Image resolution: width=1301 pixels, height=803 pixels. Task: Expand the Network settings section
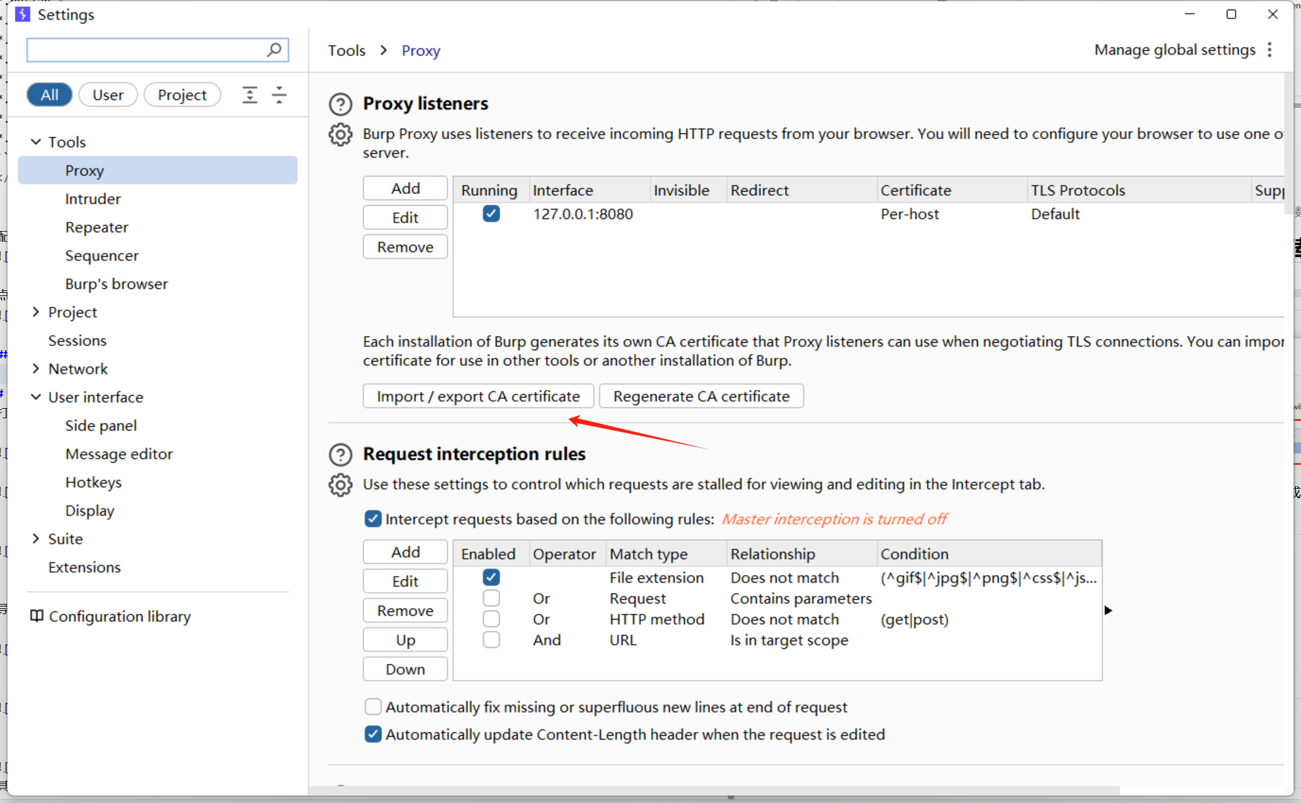pyautogui.click(x=36, y=368)
